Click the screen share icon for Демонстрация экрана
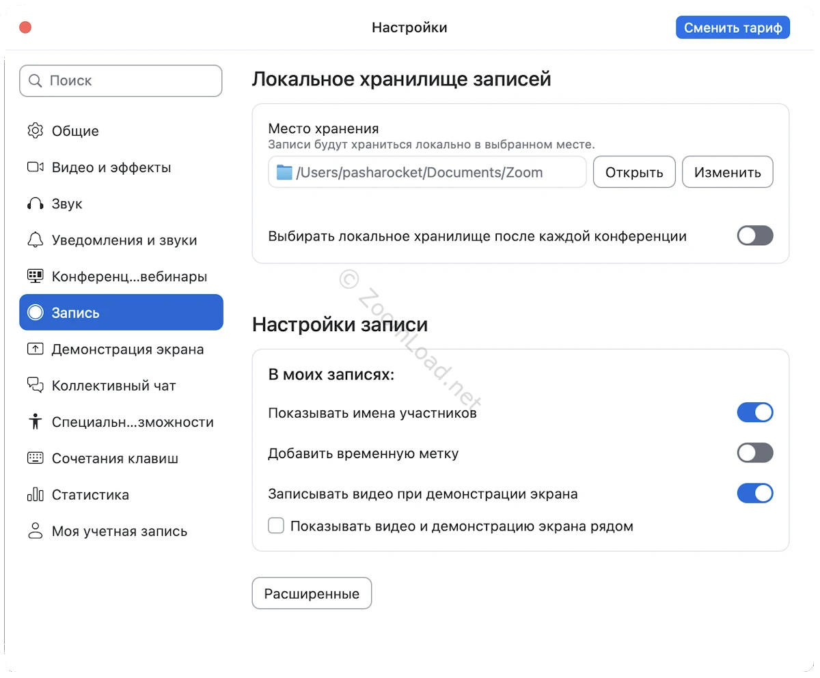The width and height of the screenshot is (820, 678). (35, 350)
